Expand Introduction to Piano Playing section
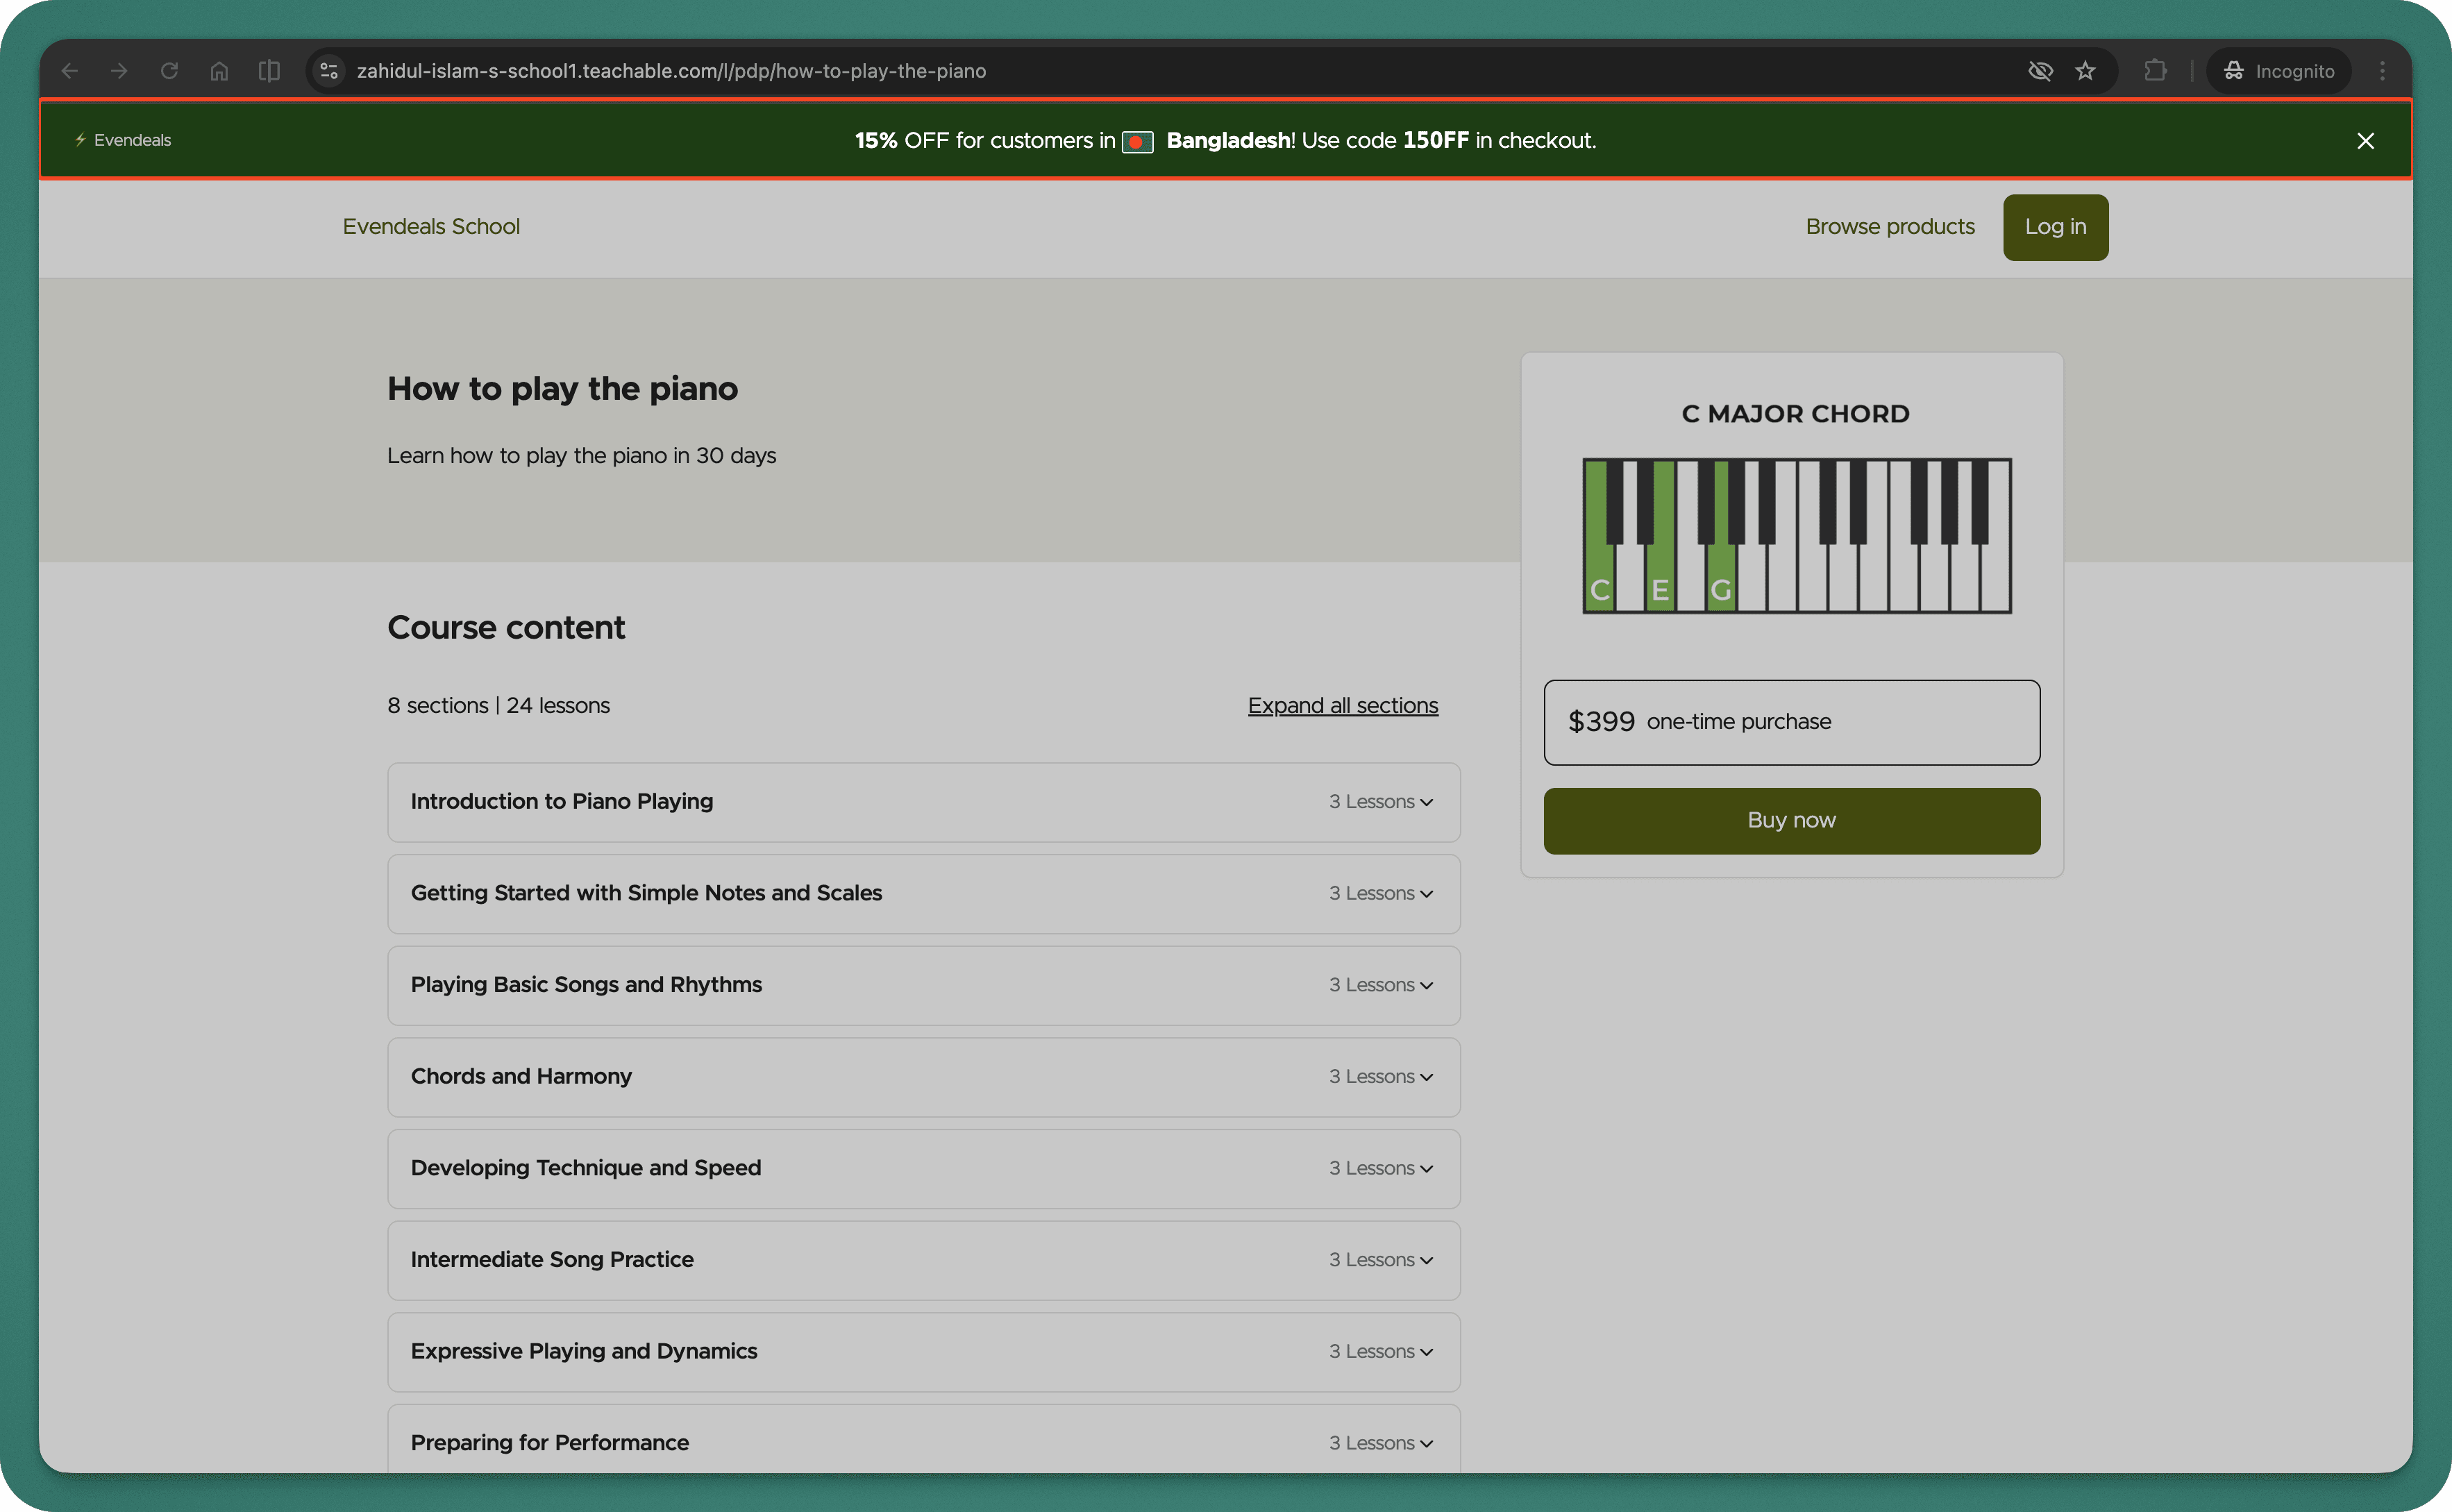Image resolution: width=2452 pixels, height=1512 pixels. pyautogui.click(x=923, y=802)
